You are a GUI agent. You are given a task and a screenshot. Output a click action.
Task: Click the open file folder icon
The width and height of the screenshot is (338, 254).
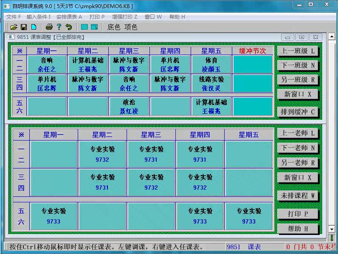tap(14, 27)
